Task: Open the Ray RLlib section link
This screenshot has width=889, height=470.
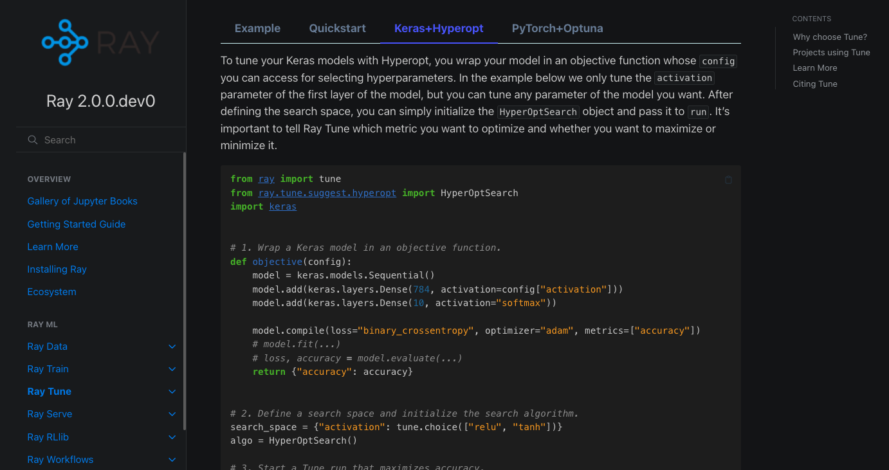Action: tap(48, 437)
